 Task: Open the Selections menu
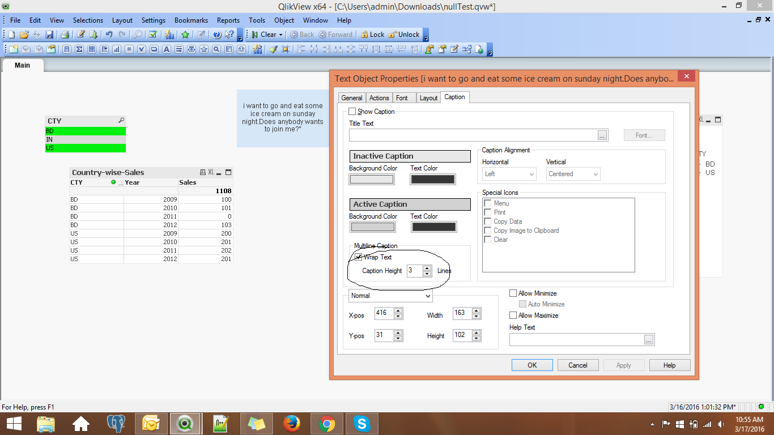point(88,20)
